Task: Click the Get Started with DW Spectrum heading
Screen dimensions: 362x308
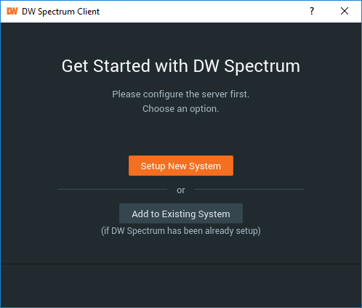Action: [x=181, y=66]
